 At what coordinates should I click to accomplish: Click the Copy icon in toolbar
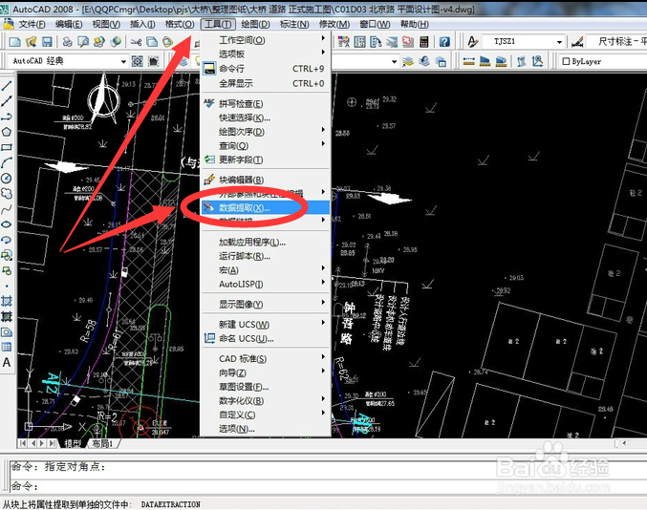[x=152, y=42]
